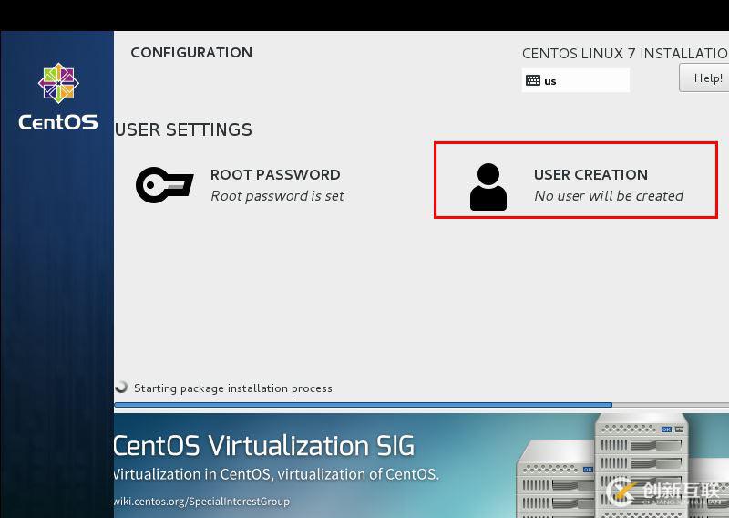Click the server rack image in banner
Viewport: 729px width, 518px height.
(x=621, y=465)
